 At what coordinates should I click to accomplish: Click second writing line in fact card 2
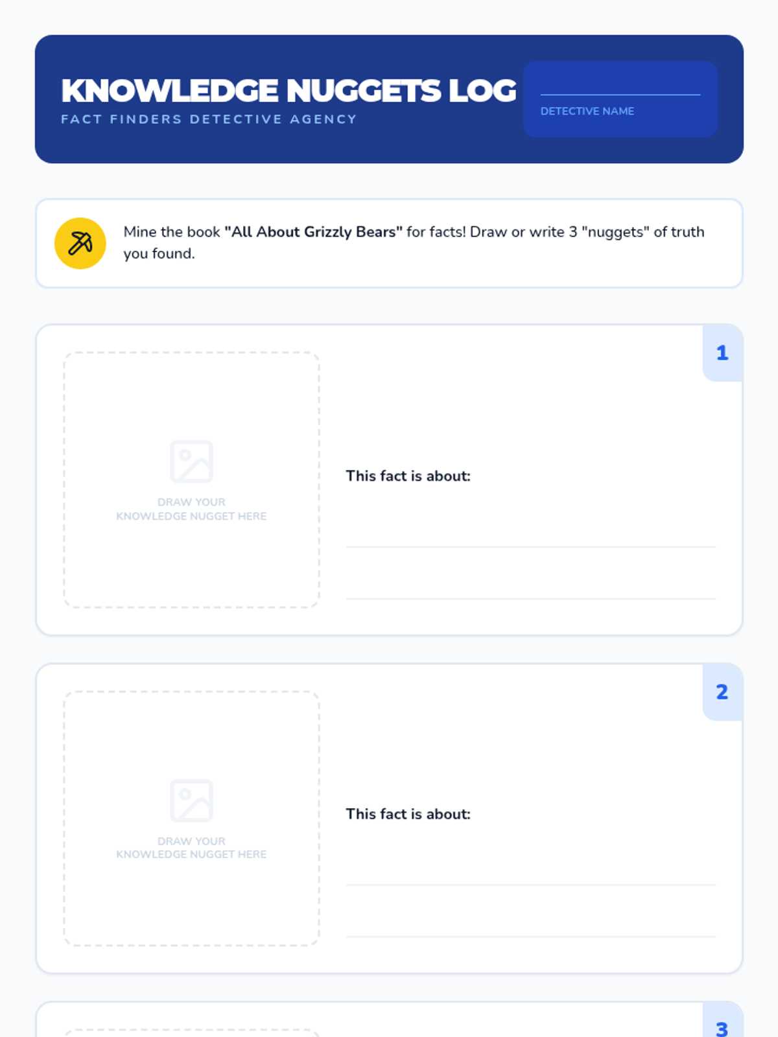click(530, 937)
